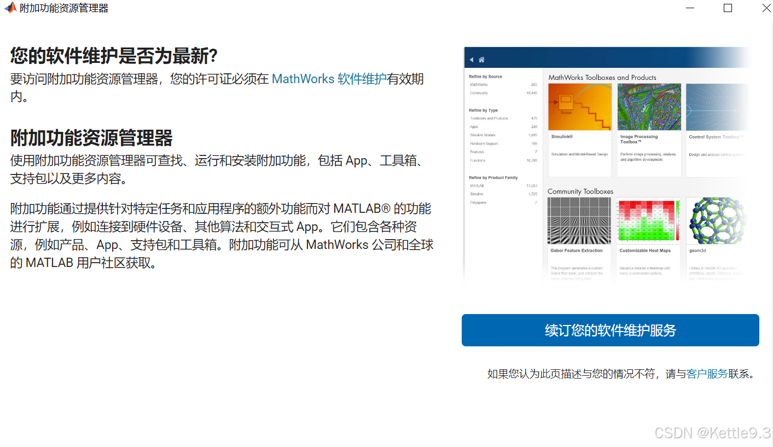Click the MATLAB logo in title bar

coord(10,8)
